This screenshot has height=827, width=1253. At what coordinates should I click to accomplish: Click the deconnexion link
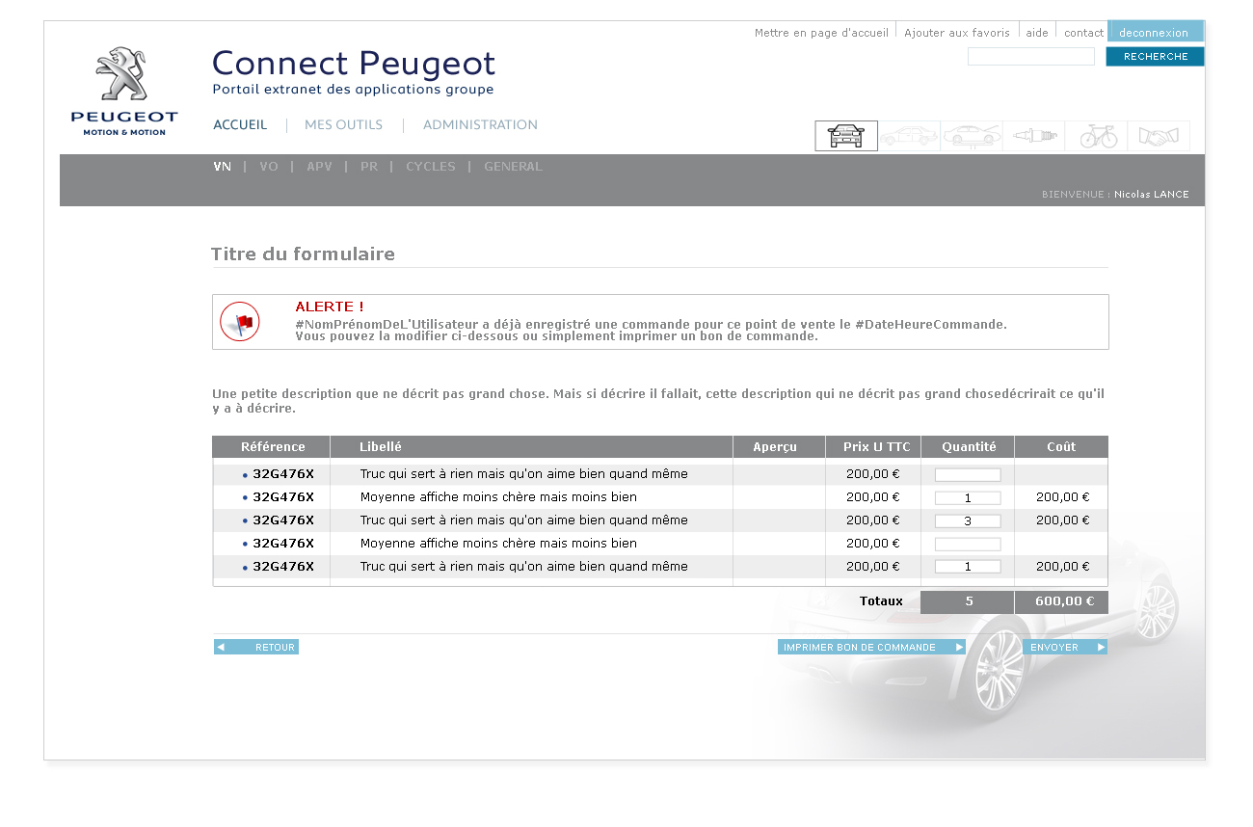click(1154, 33)
